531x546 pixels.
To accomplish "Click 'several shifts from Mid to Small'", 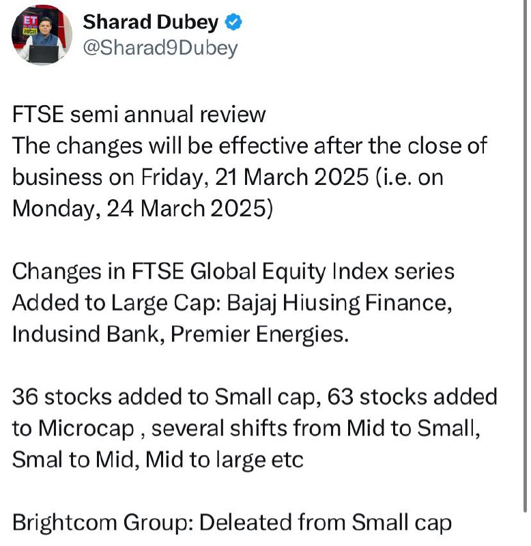I will click(x=313, y=428).
